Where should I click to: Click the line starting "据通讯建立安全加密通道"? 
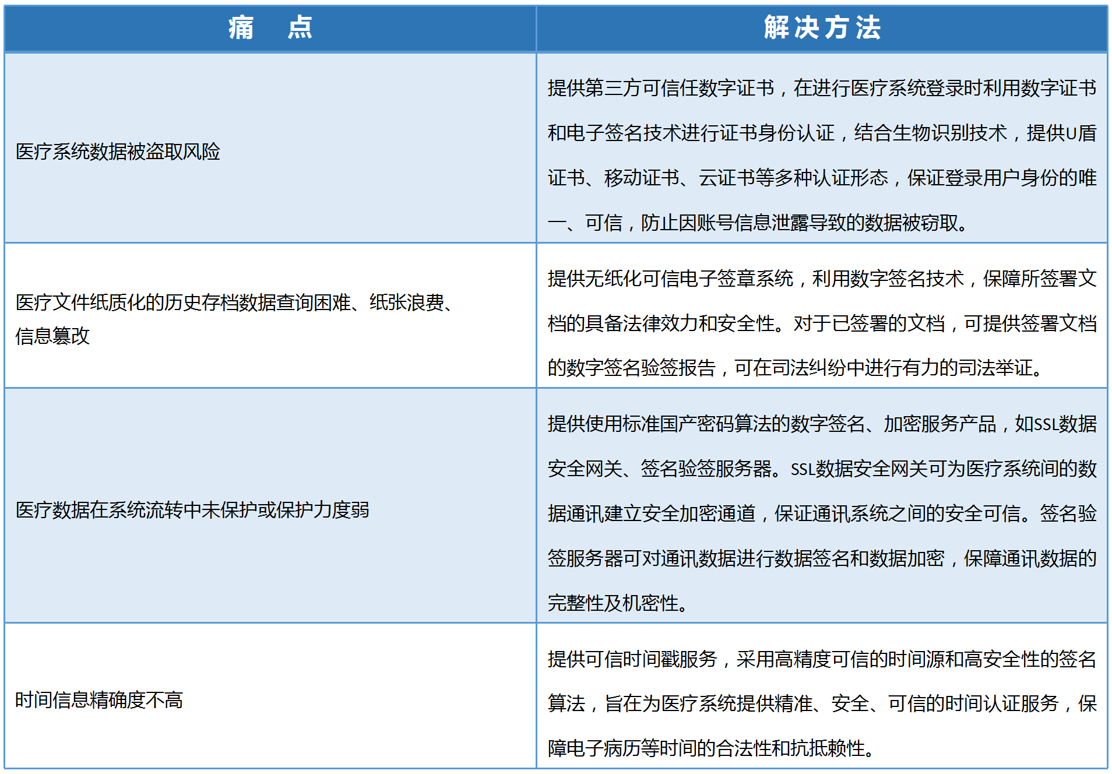click(822, 513)
